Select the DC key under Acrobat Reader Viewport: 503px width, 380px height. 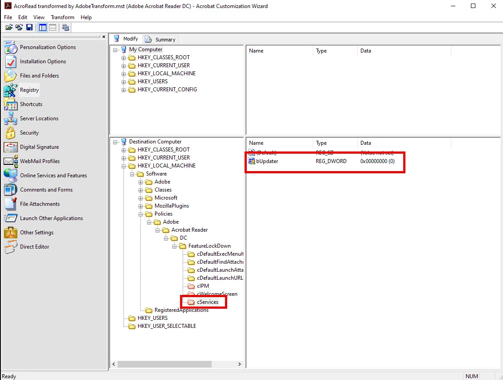point(184,238)
